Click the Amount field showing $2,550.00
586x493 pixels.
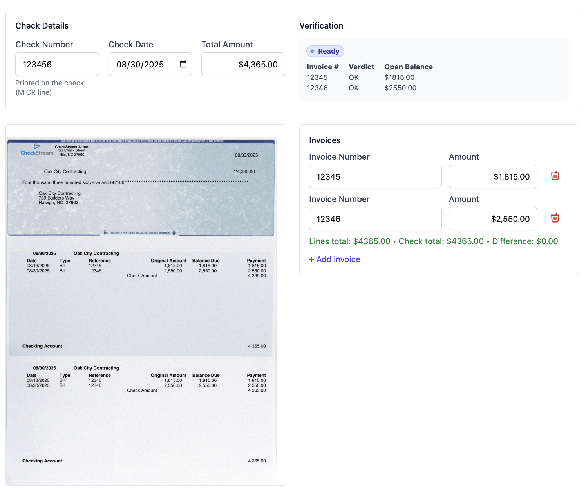point(493,219)
